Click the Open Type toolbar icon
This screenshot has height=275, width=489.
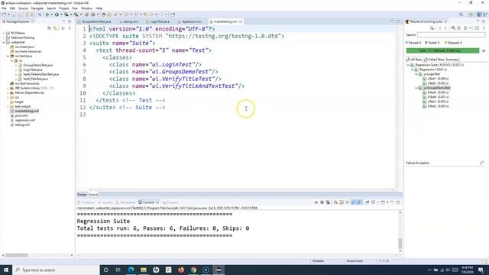(104, 15)
